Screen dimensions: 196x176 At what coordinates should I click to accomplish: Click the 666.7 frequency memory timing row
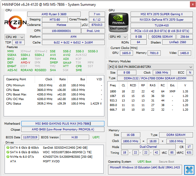click(x=150, y=110)
